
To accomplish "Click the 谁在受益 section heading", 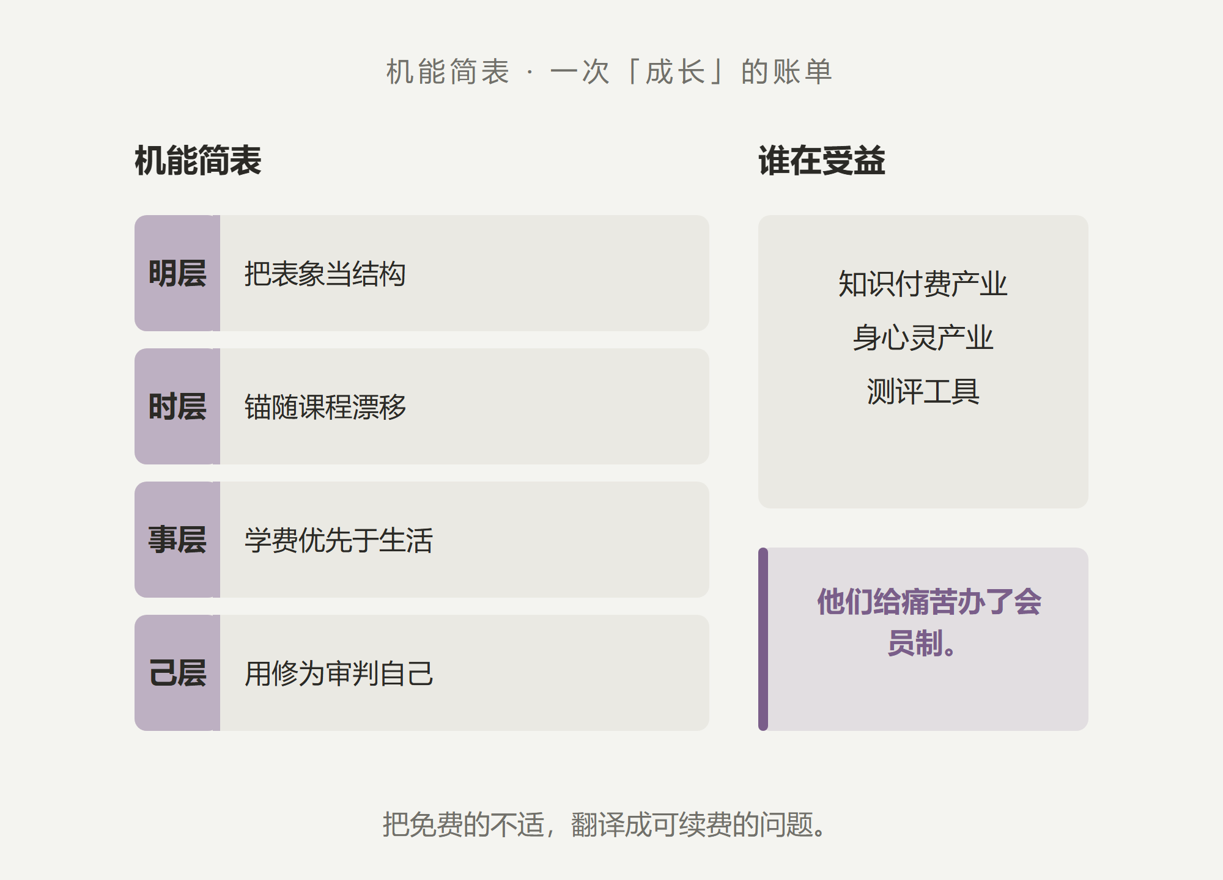I will [x=821, y=161].
